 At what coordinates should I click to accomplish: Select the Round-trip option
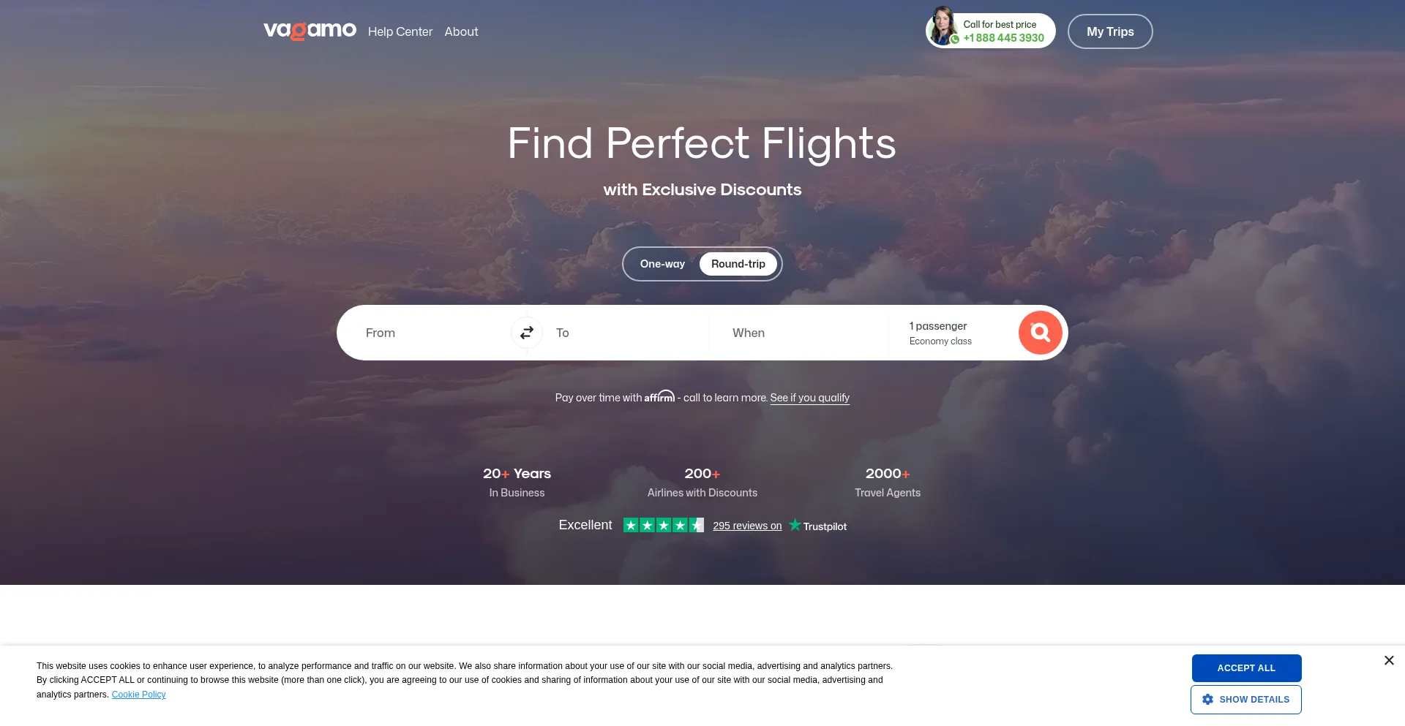[x=738, y=264]
